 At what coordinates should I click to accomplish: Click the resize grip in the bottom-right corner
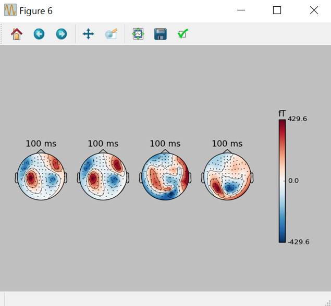(x=327, y=302)
